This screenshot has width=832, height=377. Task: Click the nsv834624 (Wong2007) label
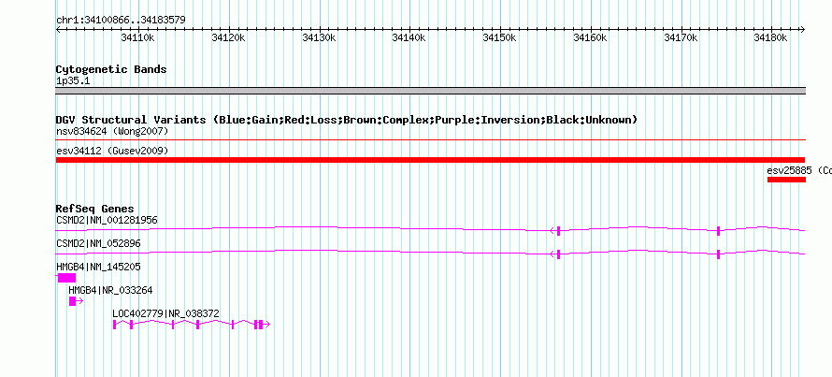(112, 131)
